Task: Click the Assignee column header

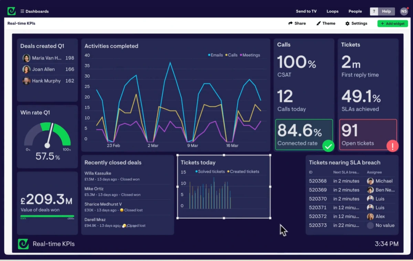Action: tap(374, 172)
